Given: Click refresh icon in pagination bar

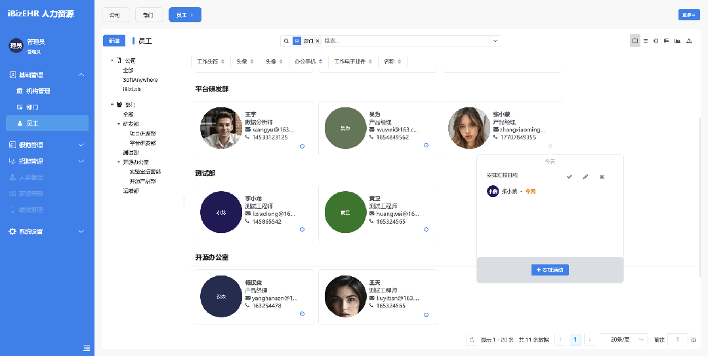Looking at the screenshot, I should [472, 340].
